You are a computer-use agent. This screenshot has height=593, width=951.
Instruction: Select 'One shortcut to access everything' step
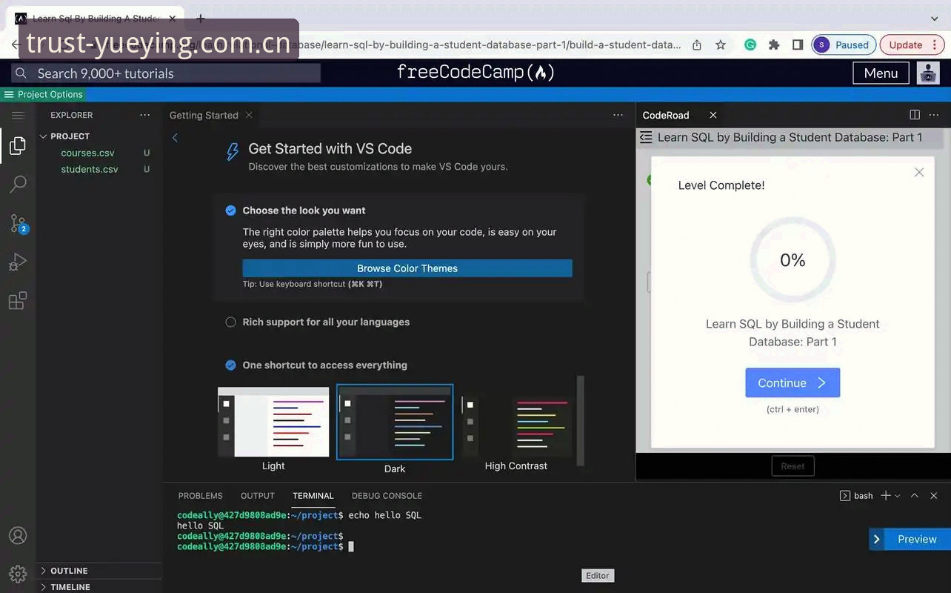coord(324,365)
